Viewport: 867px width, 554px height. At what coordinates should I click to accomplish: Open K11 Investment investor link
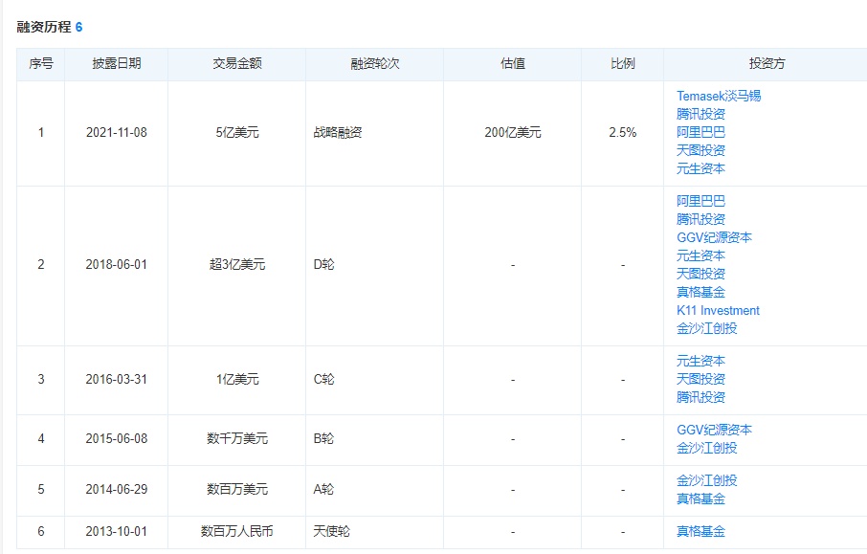pyautogui.click(x=718, y=311)
